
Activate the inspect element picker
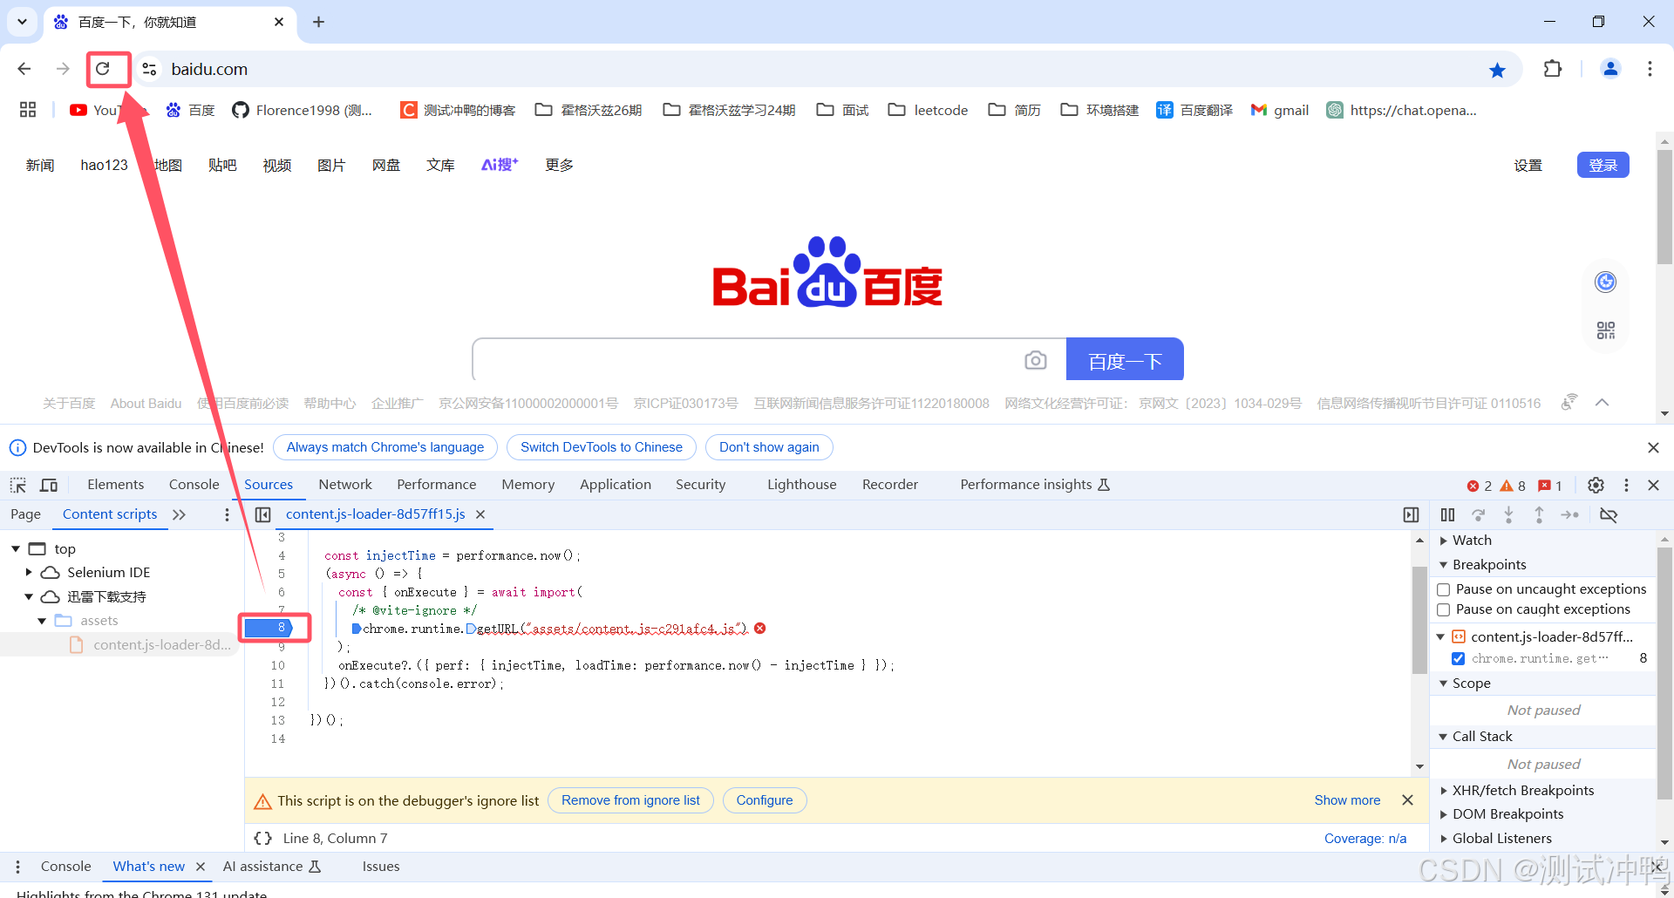(x=18, y=485)
